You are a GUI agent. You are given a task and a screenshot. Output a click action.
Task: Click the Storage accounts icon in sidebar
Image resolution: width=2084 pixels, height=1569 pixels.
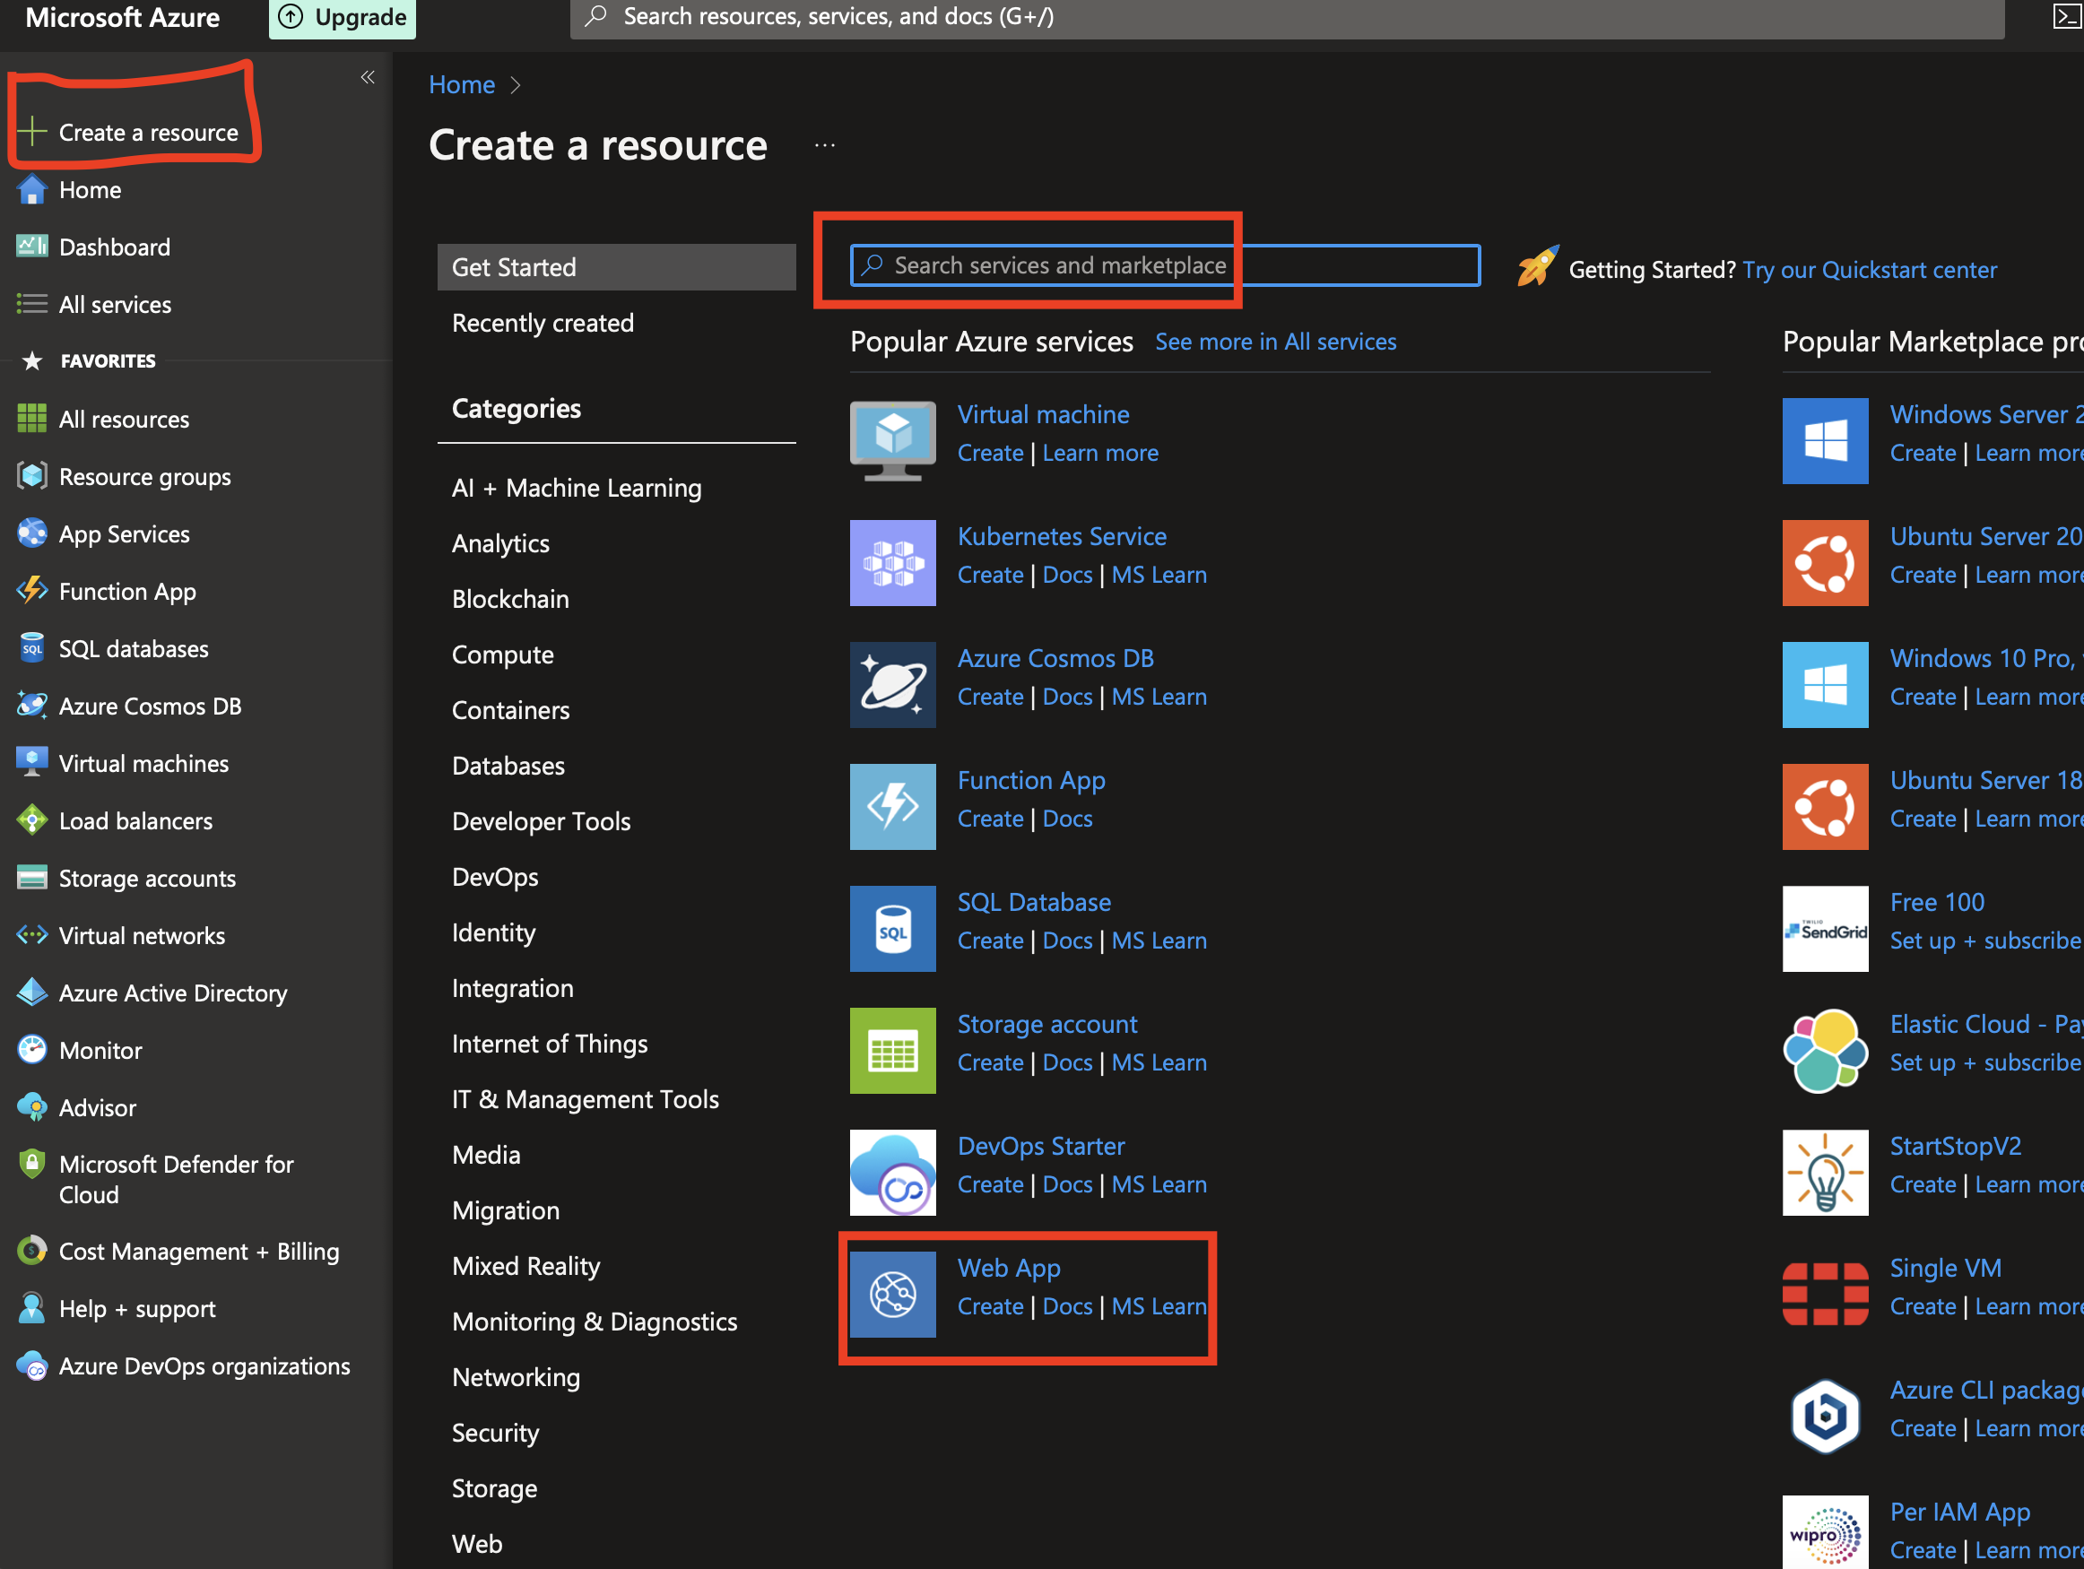coord(32,878)
